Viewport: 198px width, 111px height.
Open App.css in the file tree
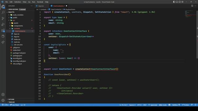tap(20, 34)
